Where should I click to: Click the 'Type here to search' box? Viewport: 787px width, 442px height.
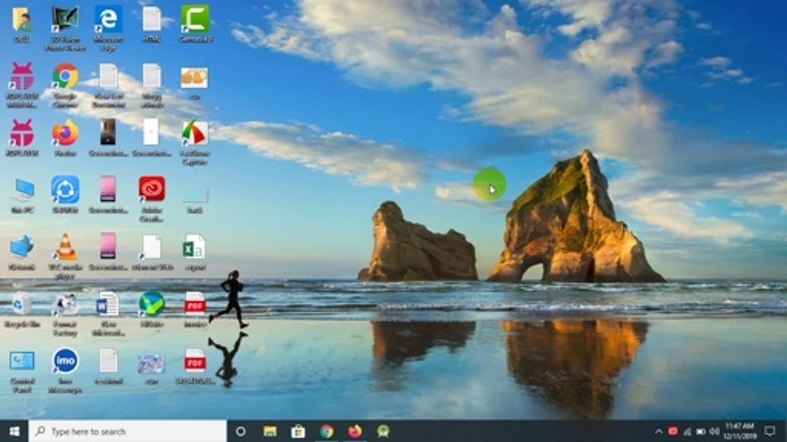128,432
